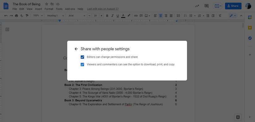Image resolution: width=255 pixels, height=122 pixels.
Task: Open the File menu
Action: 15,9
